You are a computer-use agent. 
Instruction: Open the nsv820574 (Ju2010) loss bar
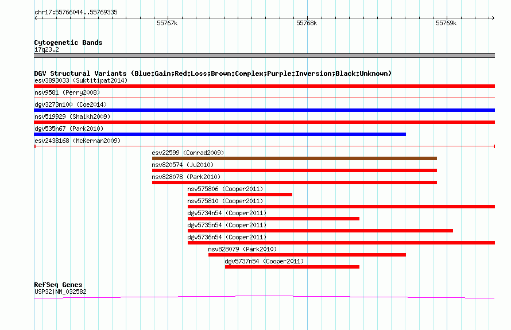[295, 170]
